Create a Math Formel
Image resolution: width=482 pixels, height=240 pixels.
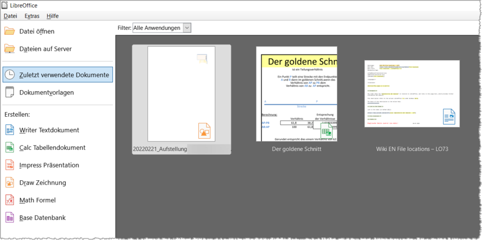[37, 200]
